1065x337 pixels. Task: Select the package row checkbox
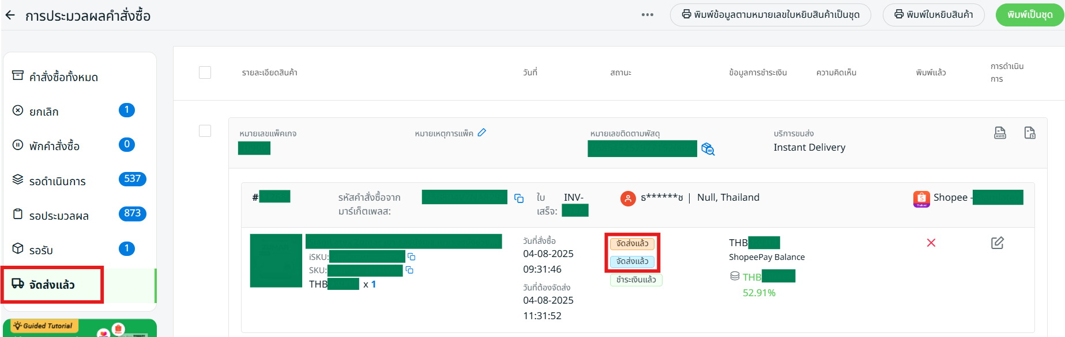tap(205, 131)
